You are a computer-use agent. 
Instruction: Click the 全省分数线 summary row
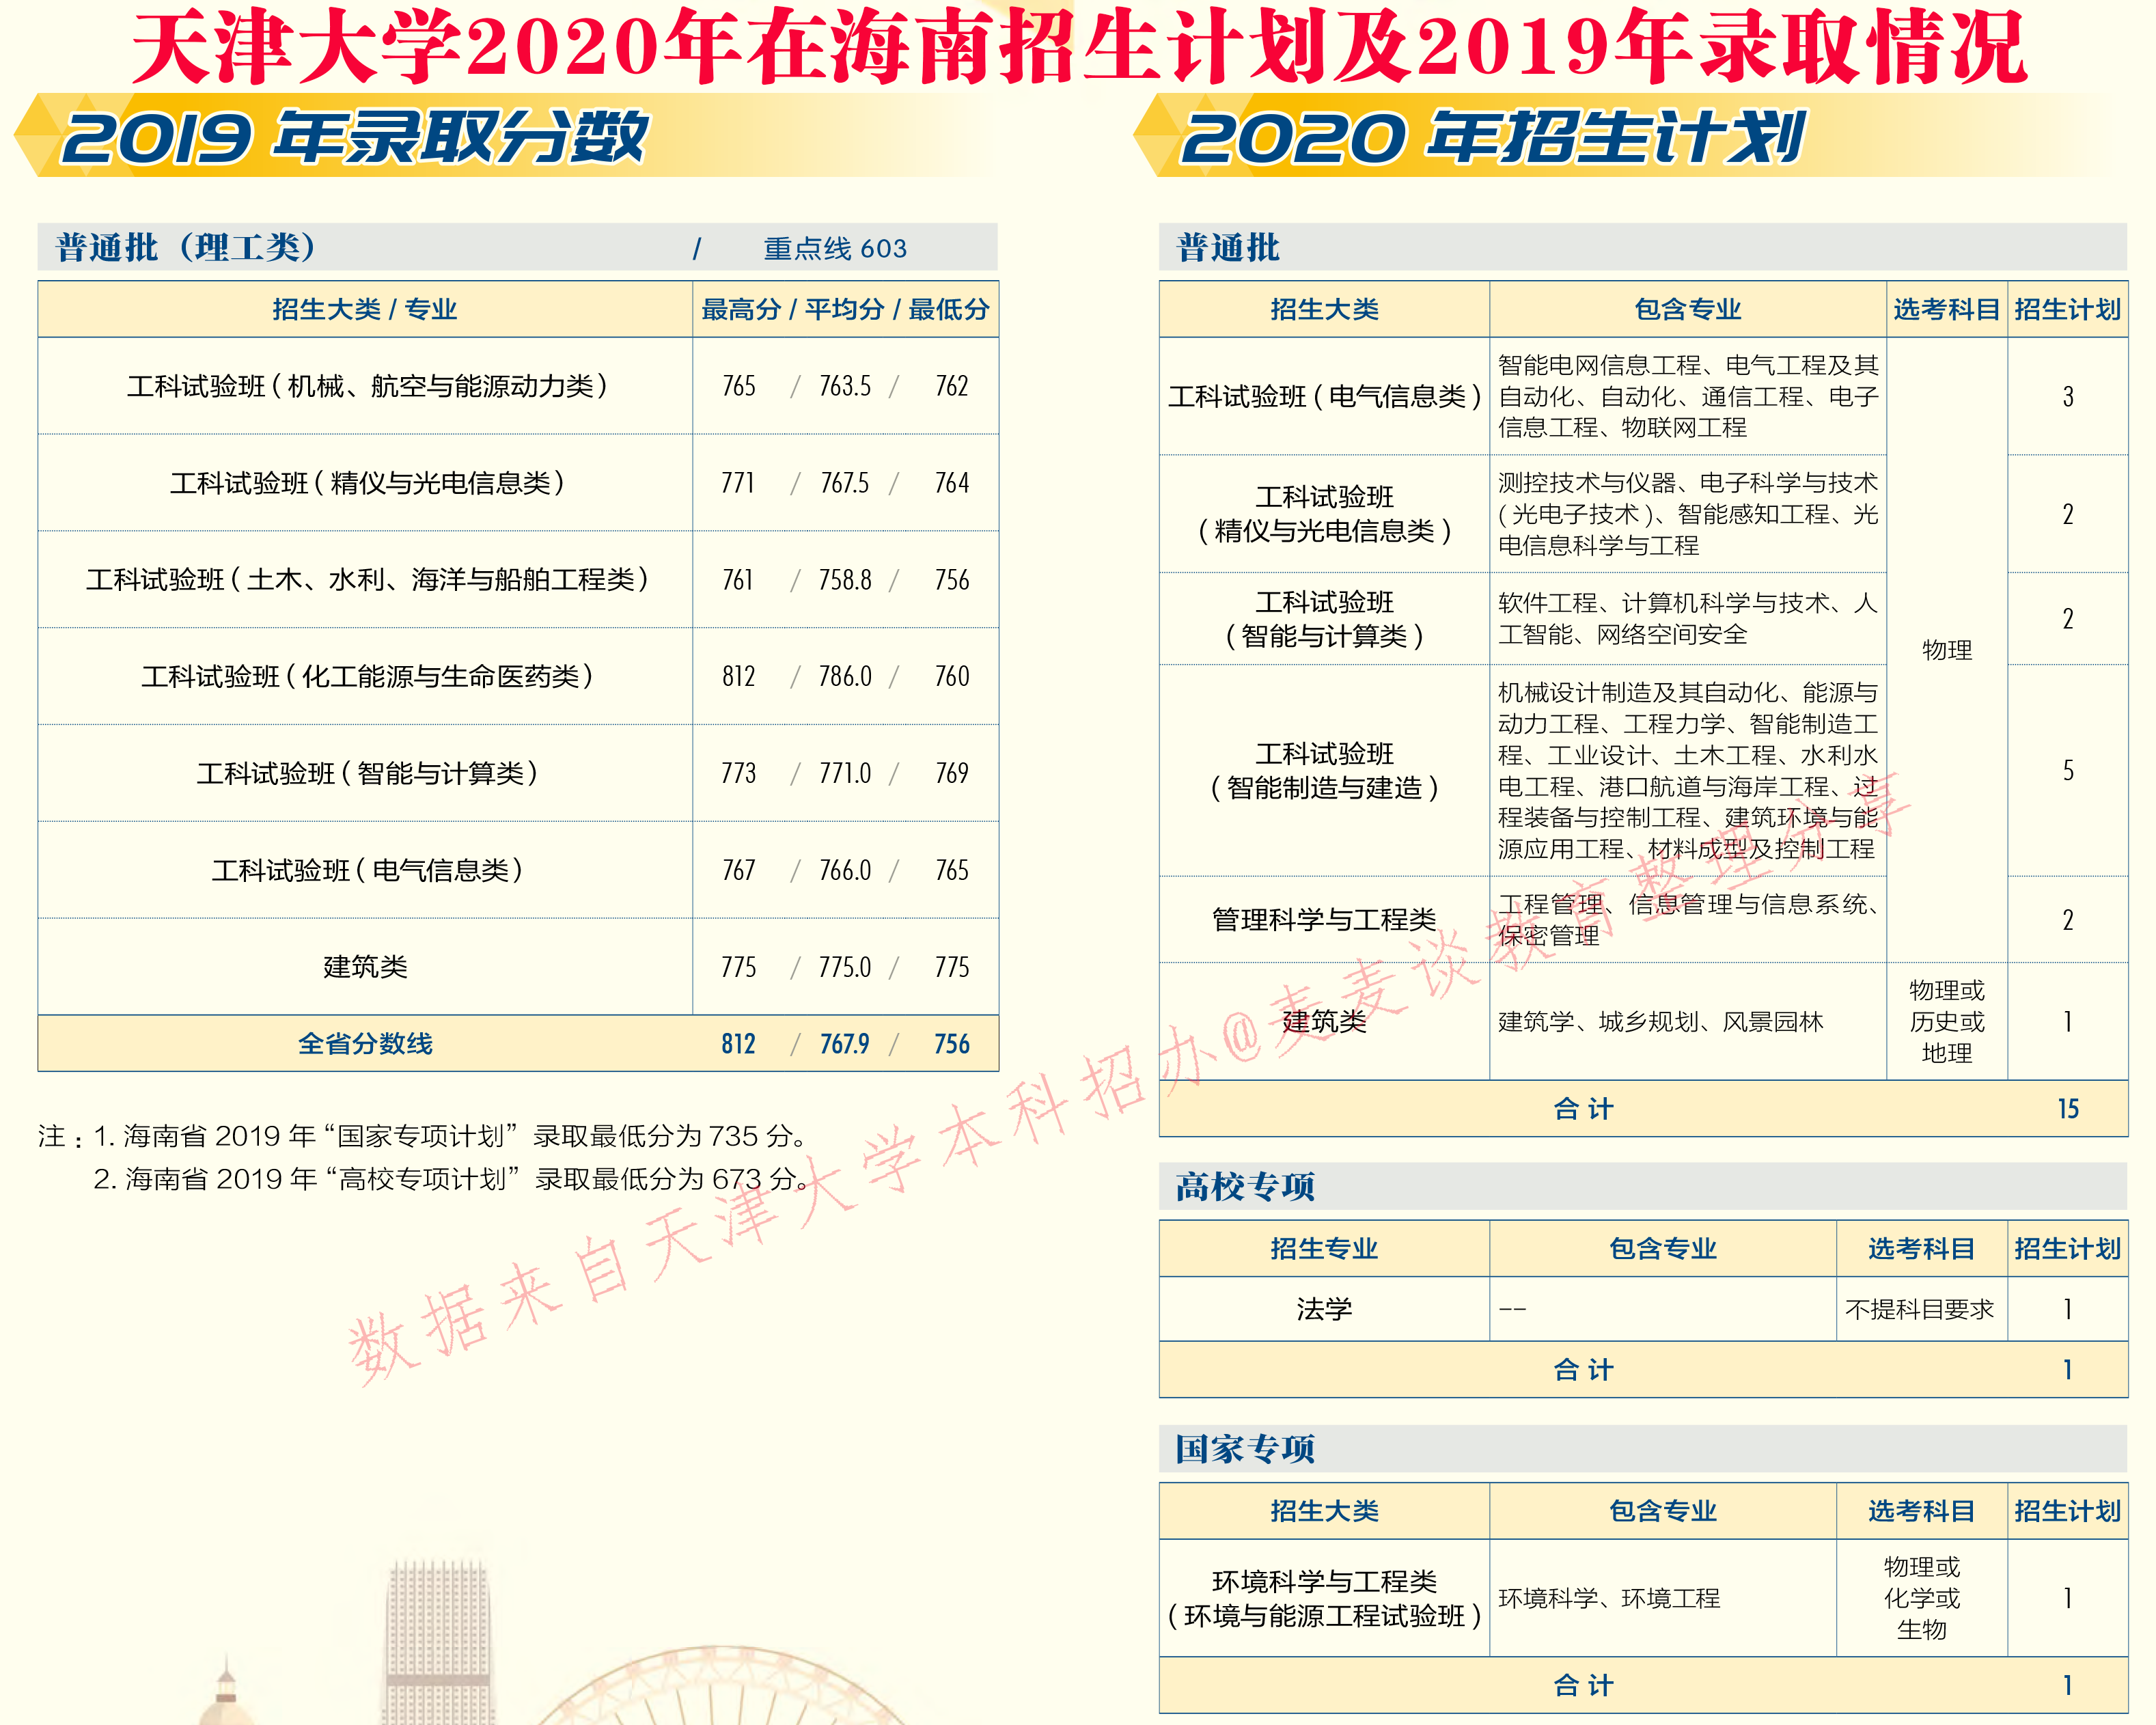coord(365,1044)
